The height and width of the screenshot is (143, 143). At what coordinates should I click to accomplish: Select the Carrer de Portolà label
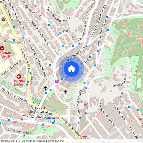[x=20, y=132]
